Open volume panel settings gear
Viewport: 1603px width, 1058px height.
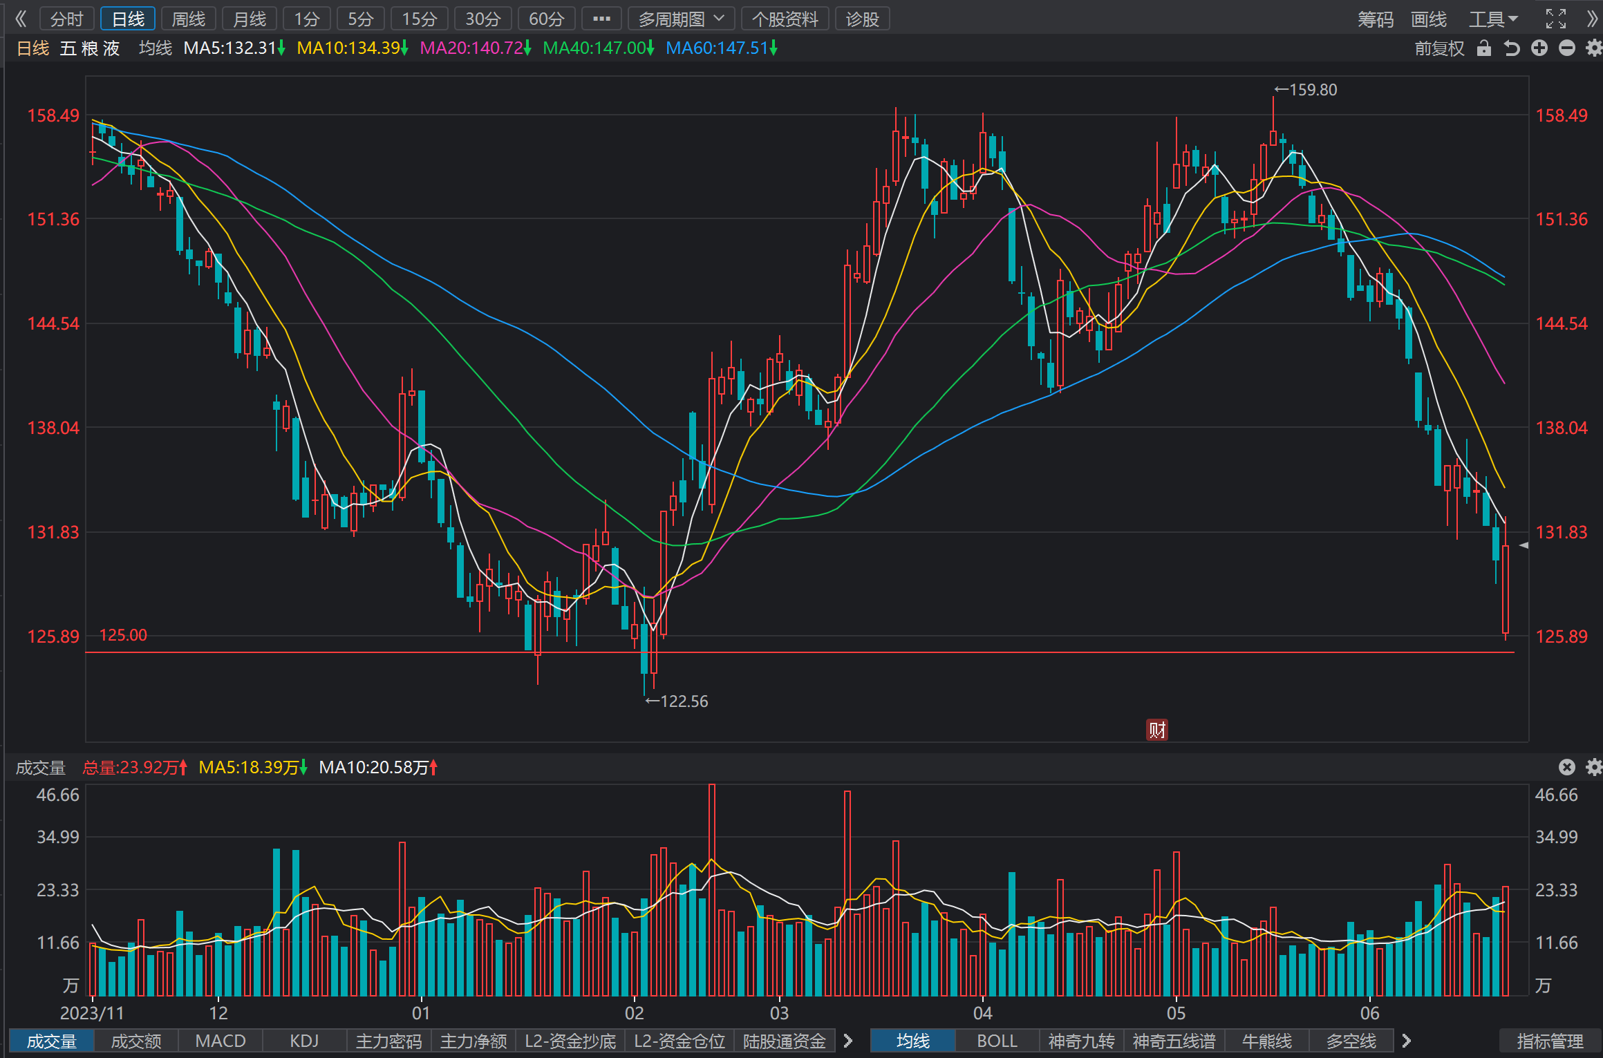tap(1593, 767)
